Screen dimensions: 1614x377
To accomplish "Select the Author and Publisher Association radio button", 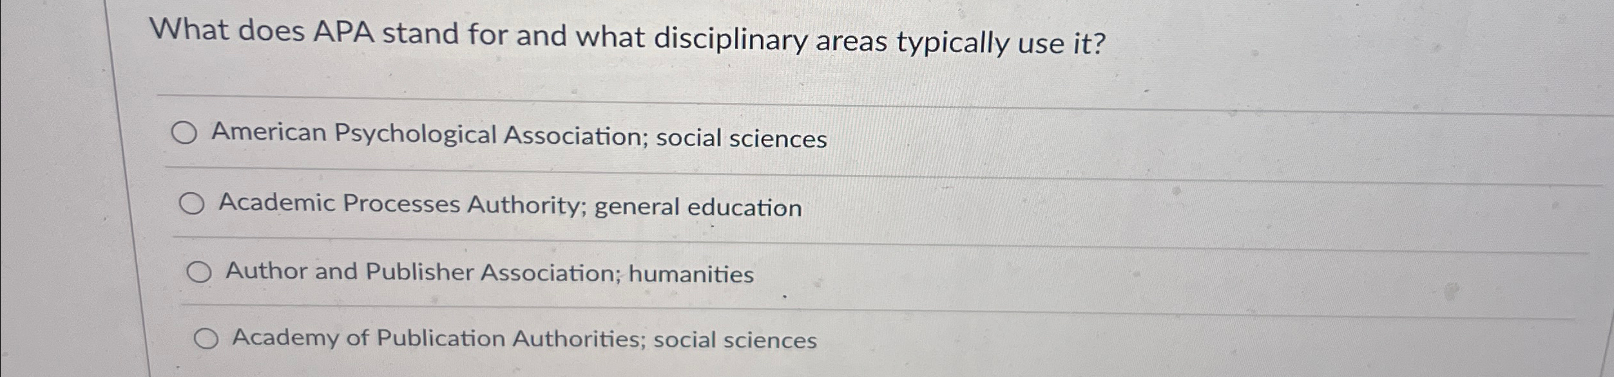I will point(198,272).
